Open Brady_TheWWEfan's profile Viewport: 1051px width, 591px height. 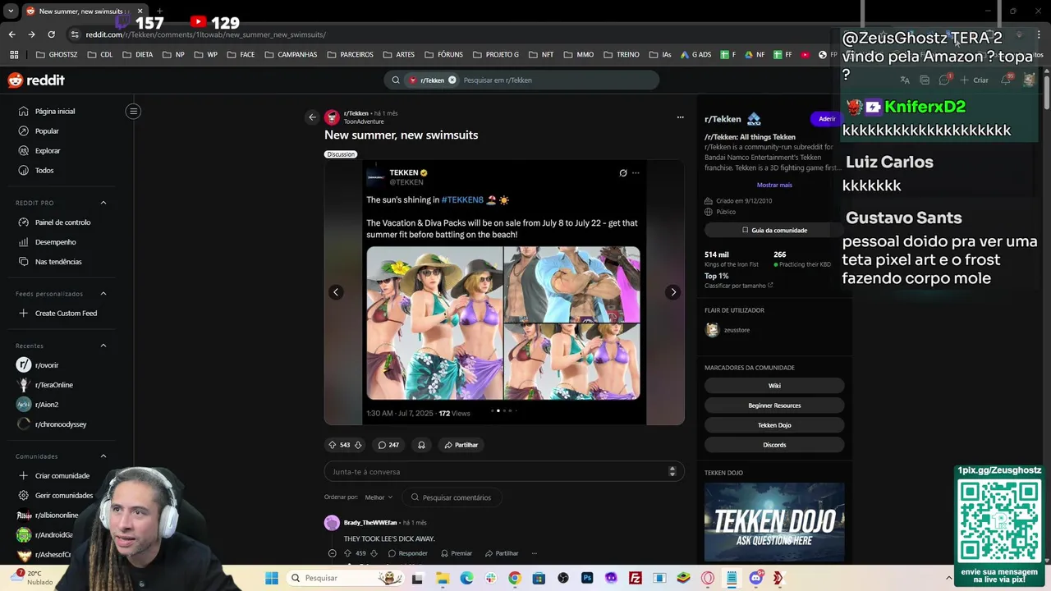(x=370, y=523)
